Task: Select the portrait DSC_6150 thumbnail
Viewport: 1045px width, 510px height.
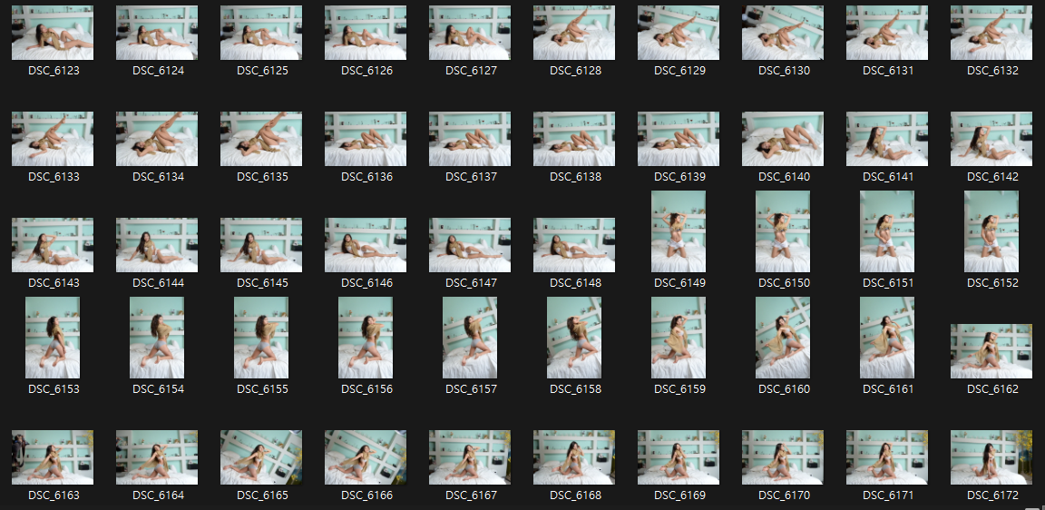Action: [x=783, y=231]
